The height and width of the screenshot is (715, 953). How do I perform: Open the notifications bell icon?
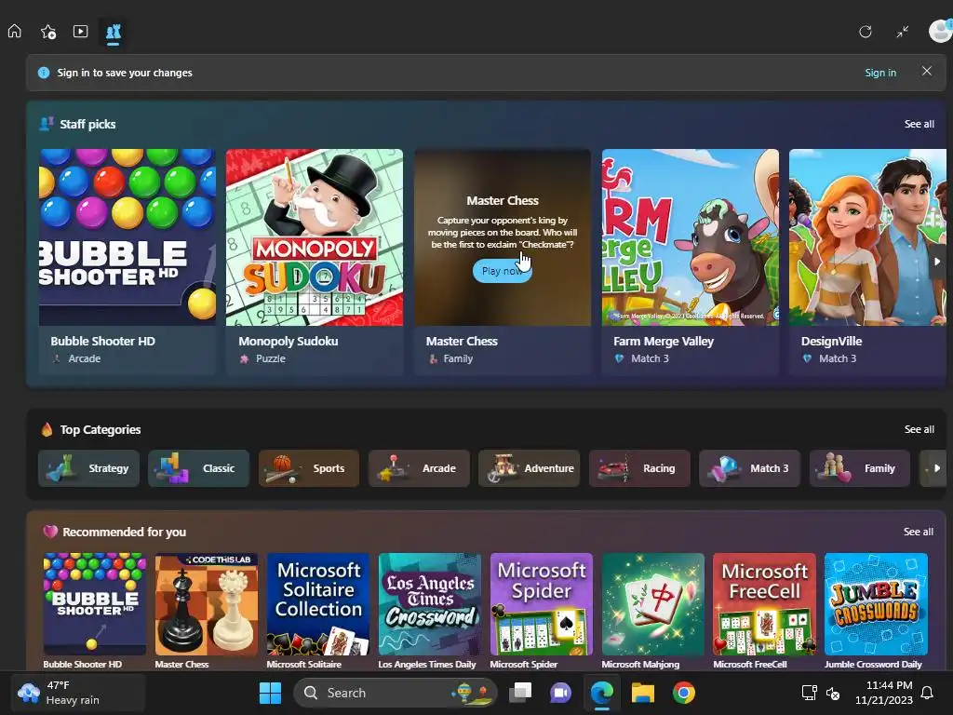click(928, 693)
